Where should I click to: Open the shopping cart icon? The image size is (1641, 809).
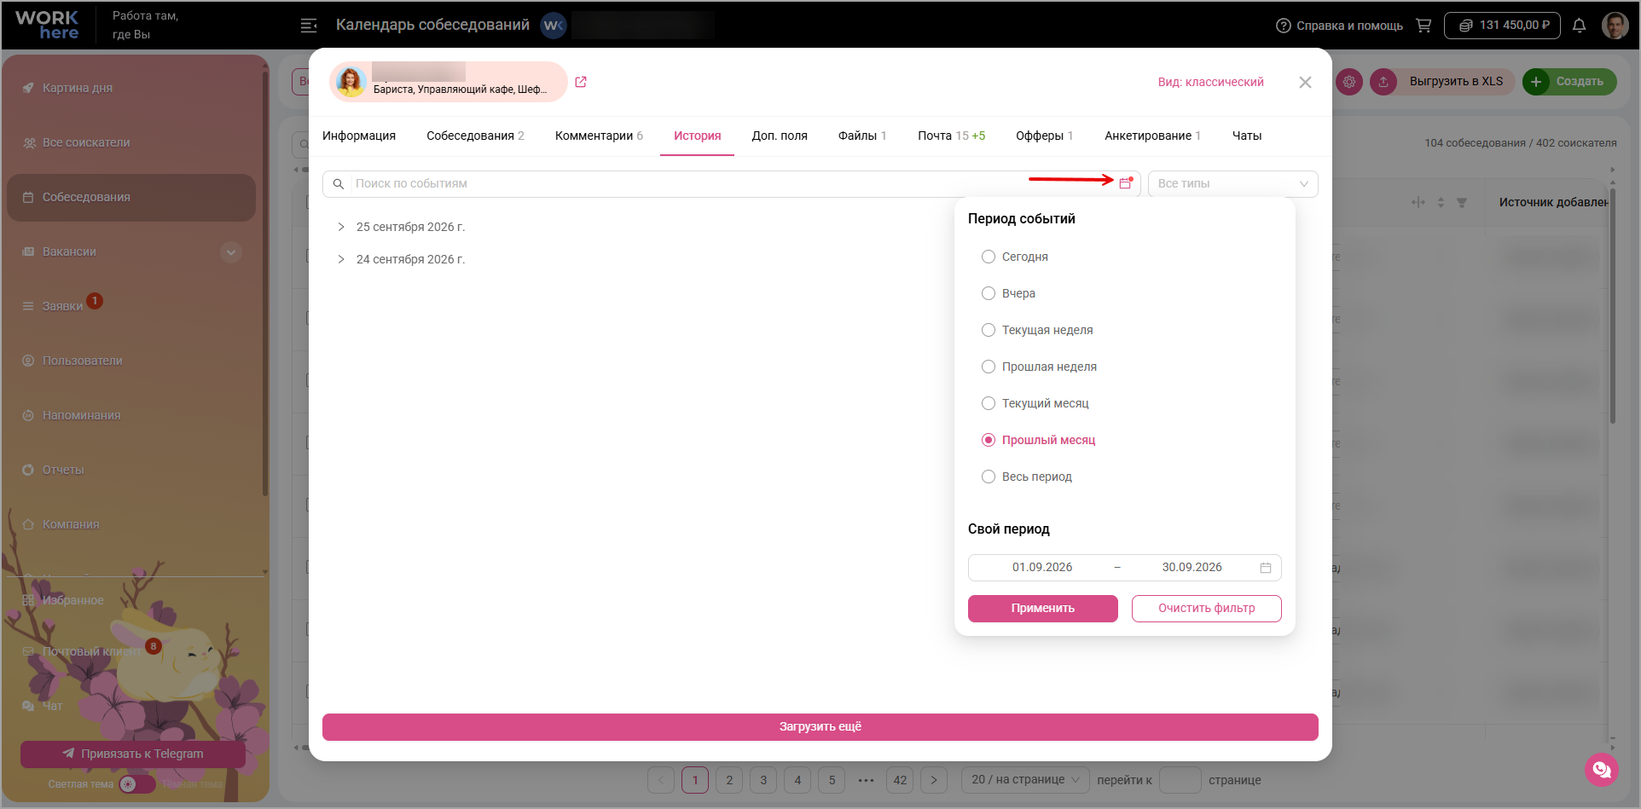click(x=1424, y=26)
